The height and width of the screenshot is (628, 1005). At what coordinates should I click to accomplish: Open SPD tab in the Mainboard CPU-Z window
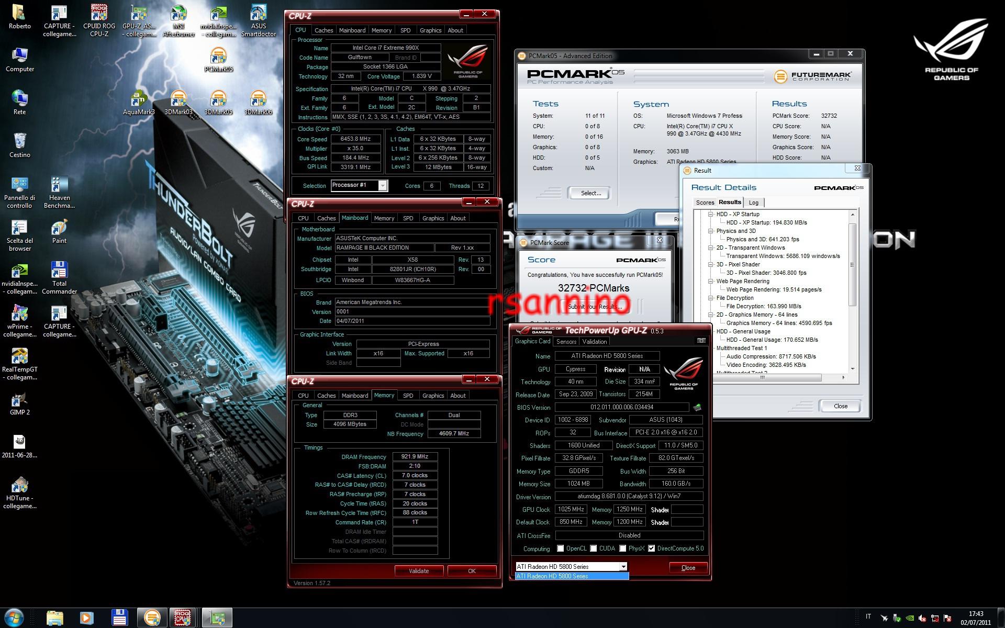pyautogui.click(x=408, y=218)
